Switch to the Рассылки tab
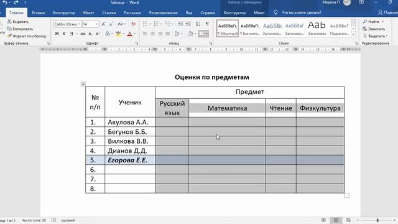This screenshot has height=224, width=398. click(132, 12)
